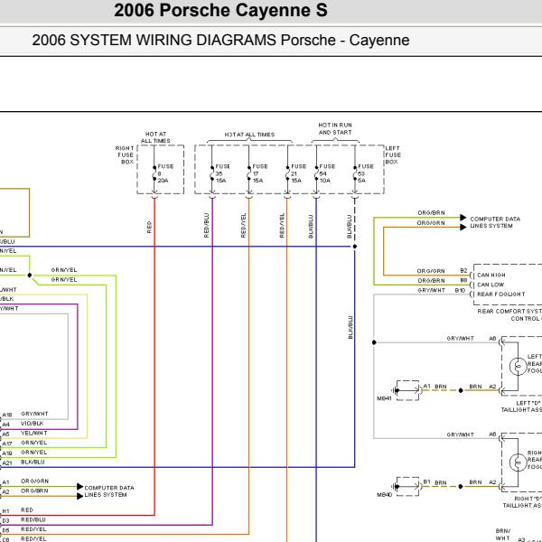This screenshot has height=542, width=542.
Task: Select the "A19 GRN/YEL" connector row
Action: pos(24,453)
